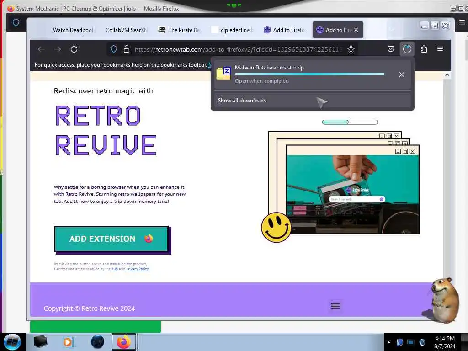Switch to the first Add to Firefox tab
The width and height of the screenshot is (468, 351).
(284, 30)
